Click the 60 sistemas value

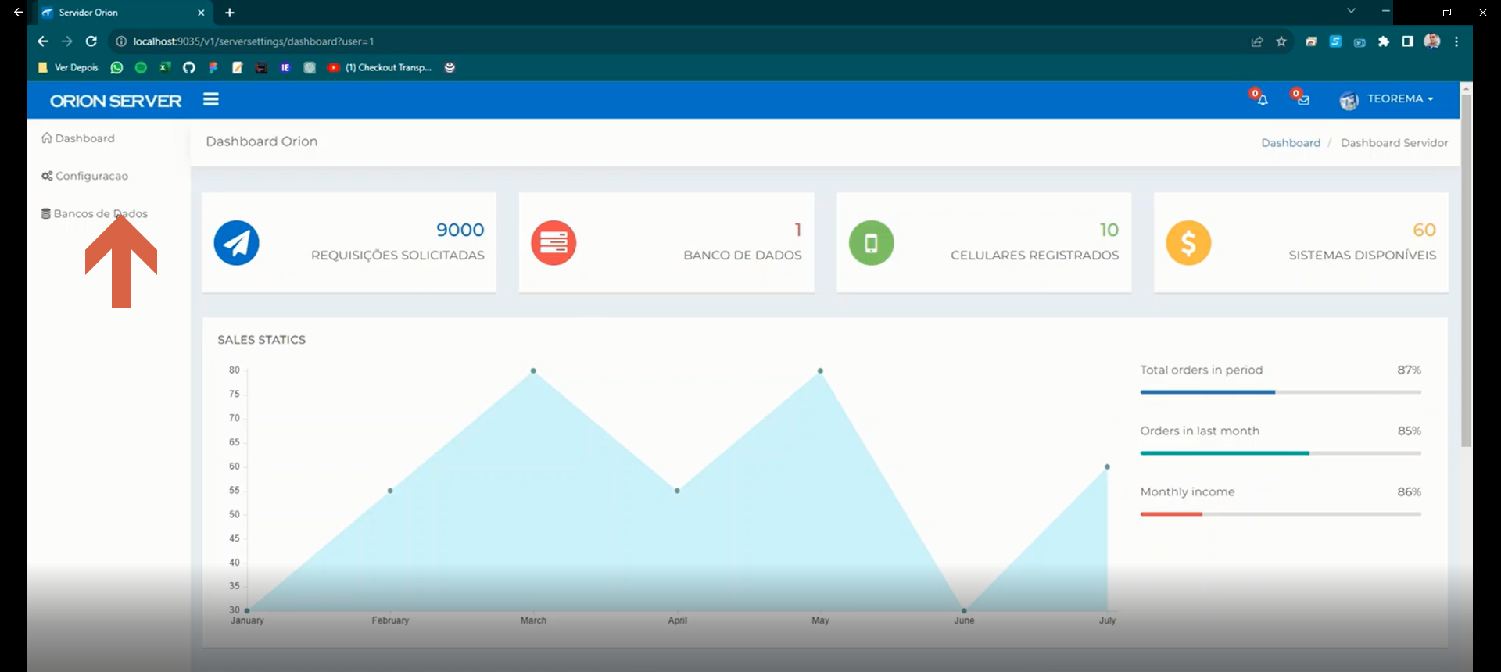tap(1424, 230)
